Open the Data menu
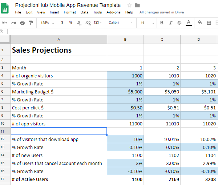 84,12
